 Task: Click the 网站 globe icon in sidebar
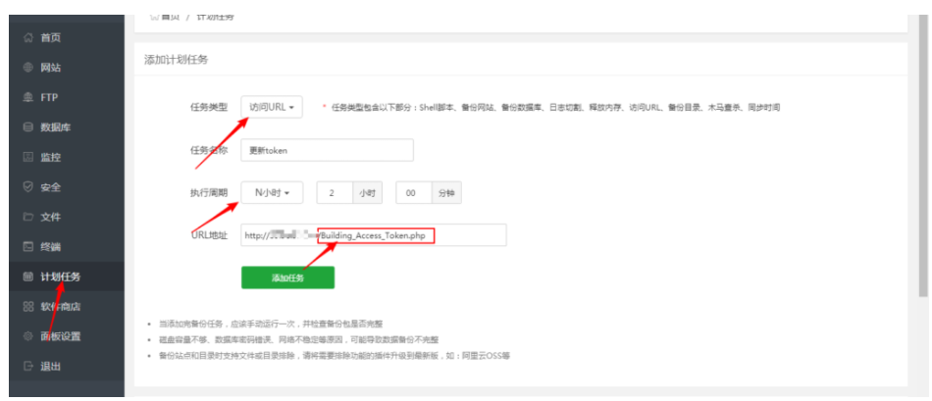click(x=27, y=68)
